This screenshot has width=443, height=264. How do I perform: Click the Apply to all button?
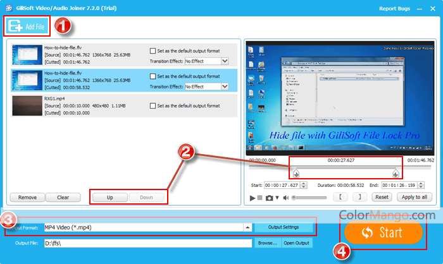tap(413, 198)
